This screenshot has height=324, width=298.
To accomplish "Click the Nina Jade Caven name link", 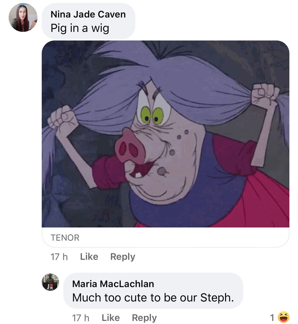I will pos(88,14).
